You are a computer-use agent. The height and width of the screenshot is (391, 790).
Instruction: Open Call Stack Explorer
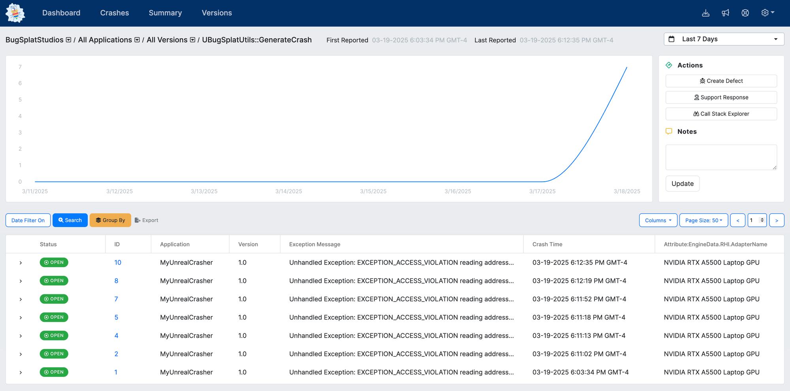coord(721,114)
